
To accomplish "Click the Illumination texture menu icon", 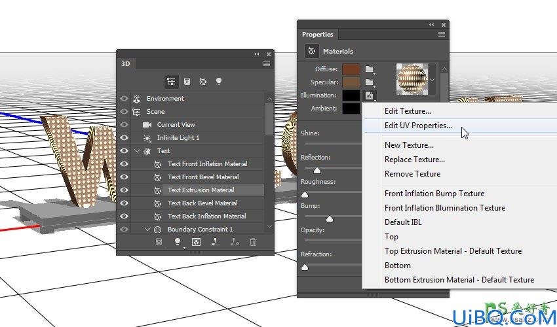I will (x=370, y=95).
